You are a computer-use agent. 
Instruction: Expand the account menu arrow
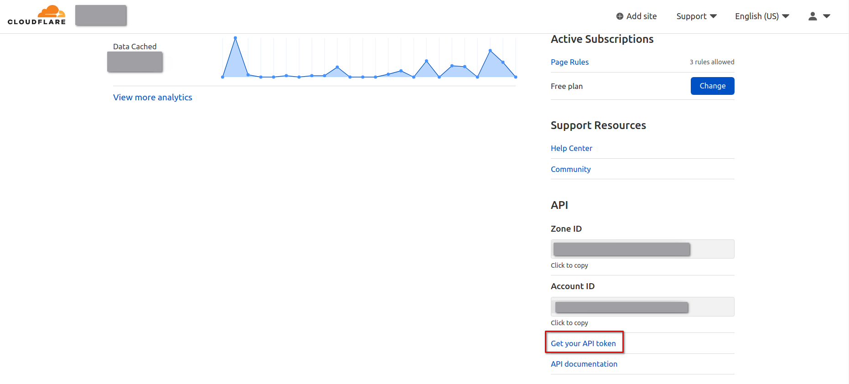coord(827,16)
